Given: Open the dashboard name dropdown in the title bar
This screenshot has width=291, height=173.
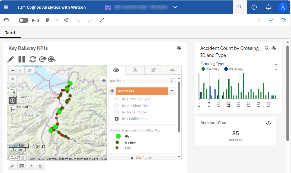Looking at the screenshot, I should [x=175, y=7].
